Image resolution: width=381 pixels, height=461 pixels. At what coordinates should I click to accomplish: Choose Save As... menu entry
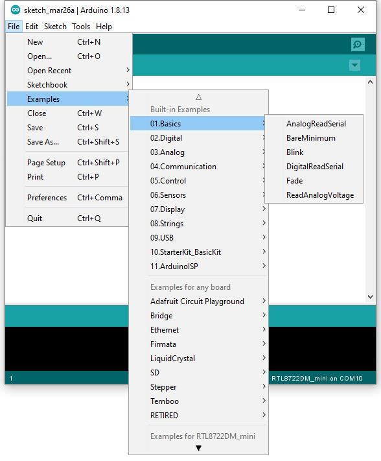[x=68, y=142]
